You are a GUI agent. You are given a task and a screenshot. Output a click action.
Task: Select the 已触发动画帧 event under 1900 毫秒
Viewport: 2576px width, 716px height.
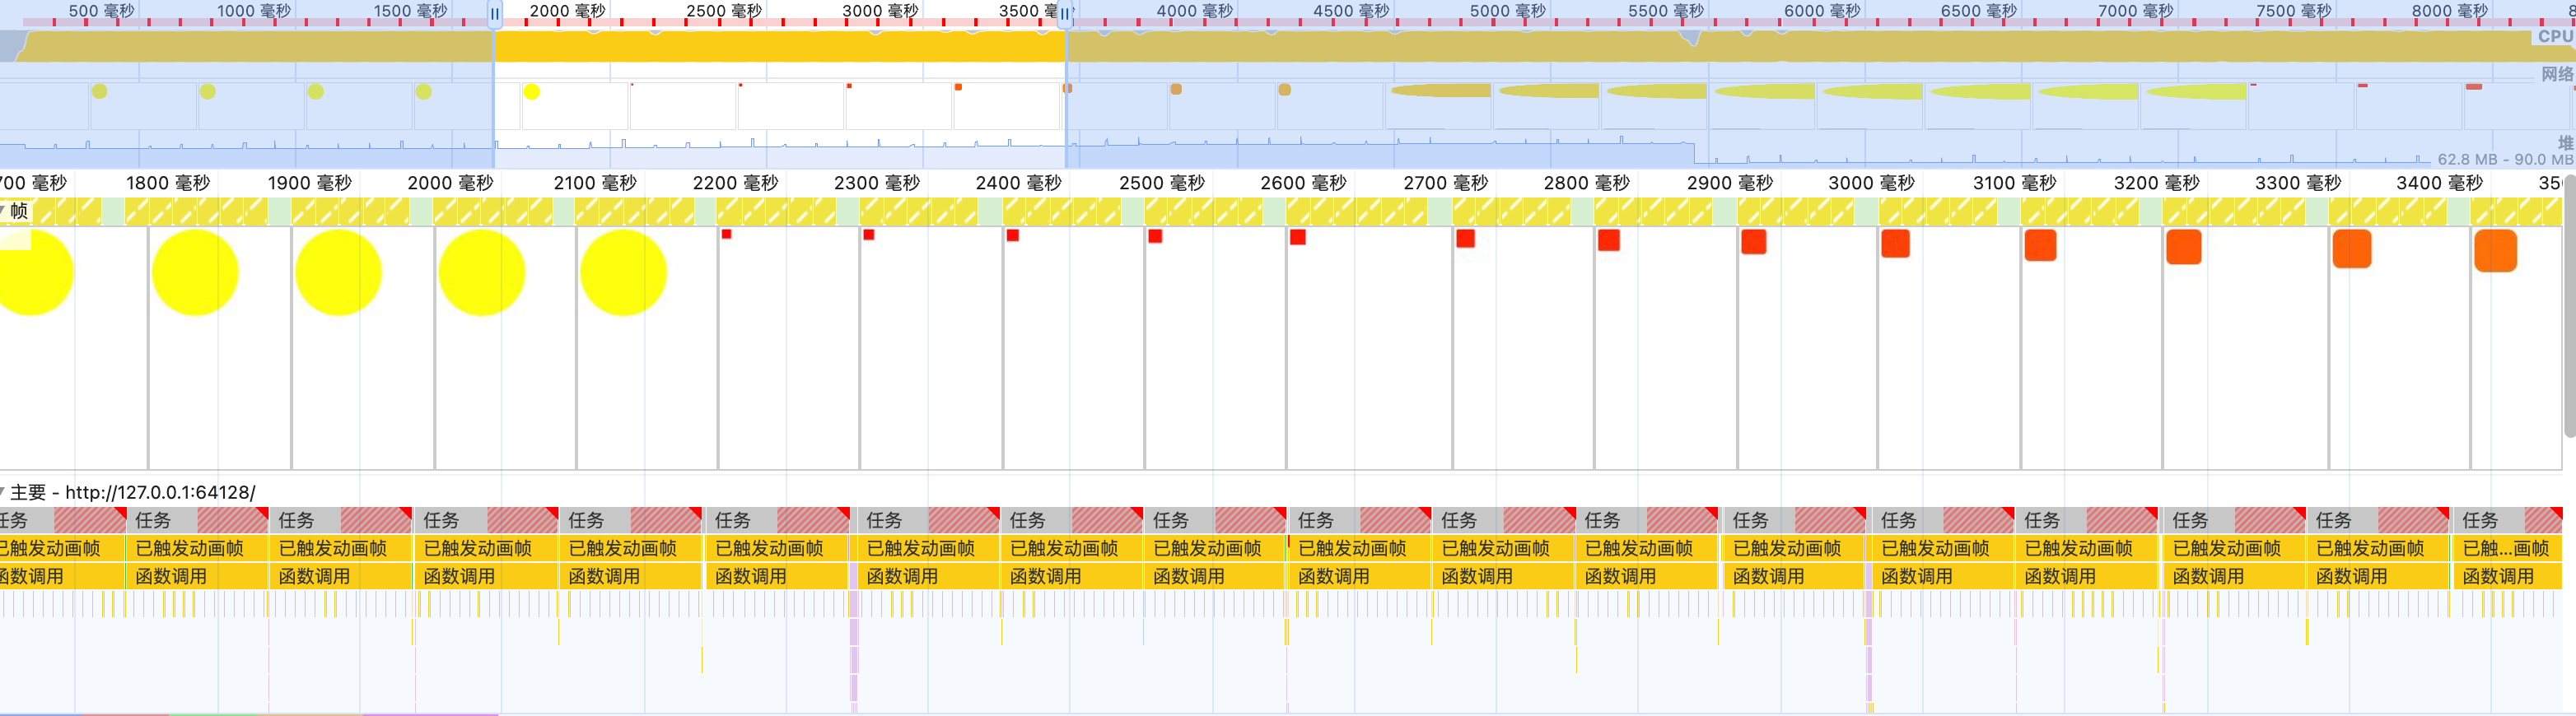[341, 548]
